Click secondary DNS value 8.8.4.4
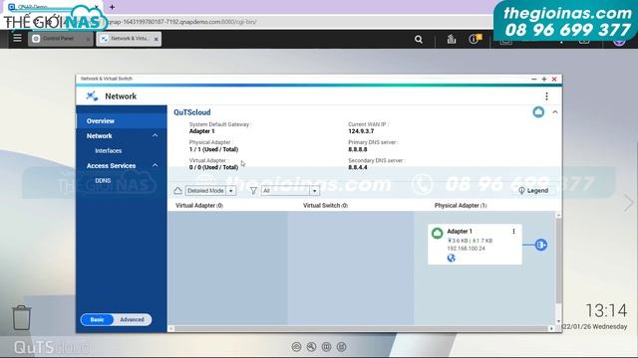The image size is (638, 358). (358, 167)
